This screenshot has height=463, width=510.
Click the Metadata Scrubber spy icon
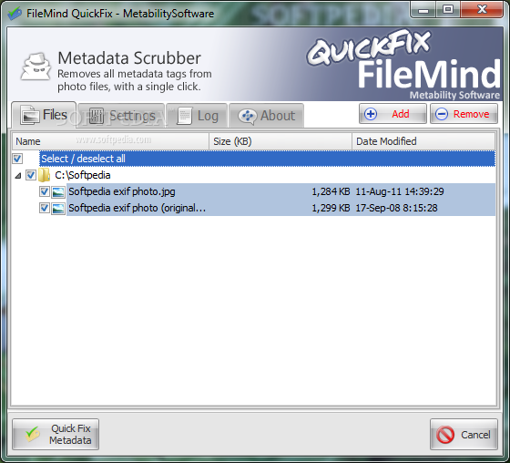pyautogui.click(x=36, y=67)
